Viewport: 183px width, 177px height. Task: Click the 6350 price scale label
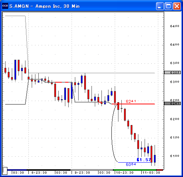pos(175,63)
